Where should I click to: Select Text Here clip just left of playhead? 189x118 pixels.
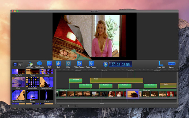click(125, 86)
